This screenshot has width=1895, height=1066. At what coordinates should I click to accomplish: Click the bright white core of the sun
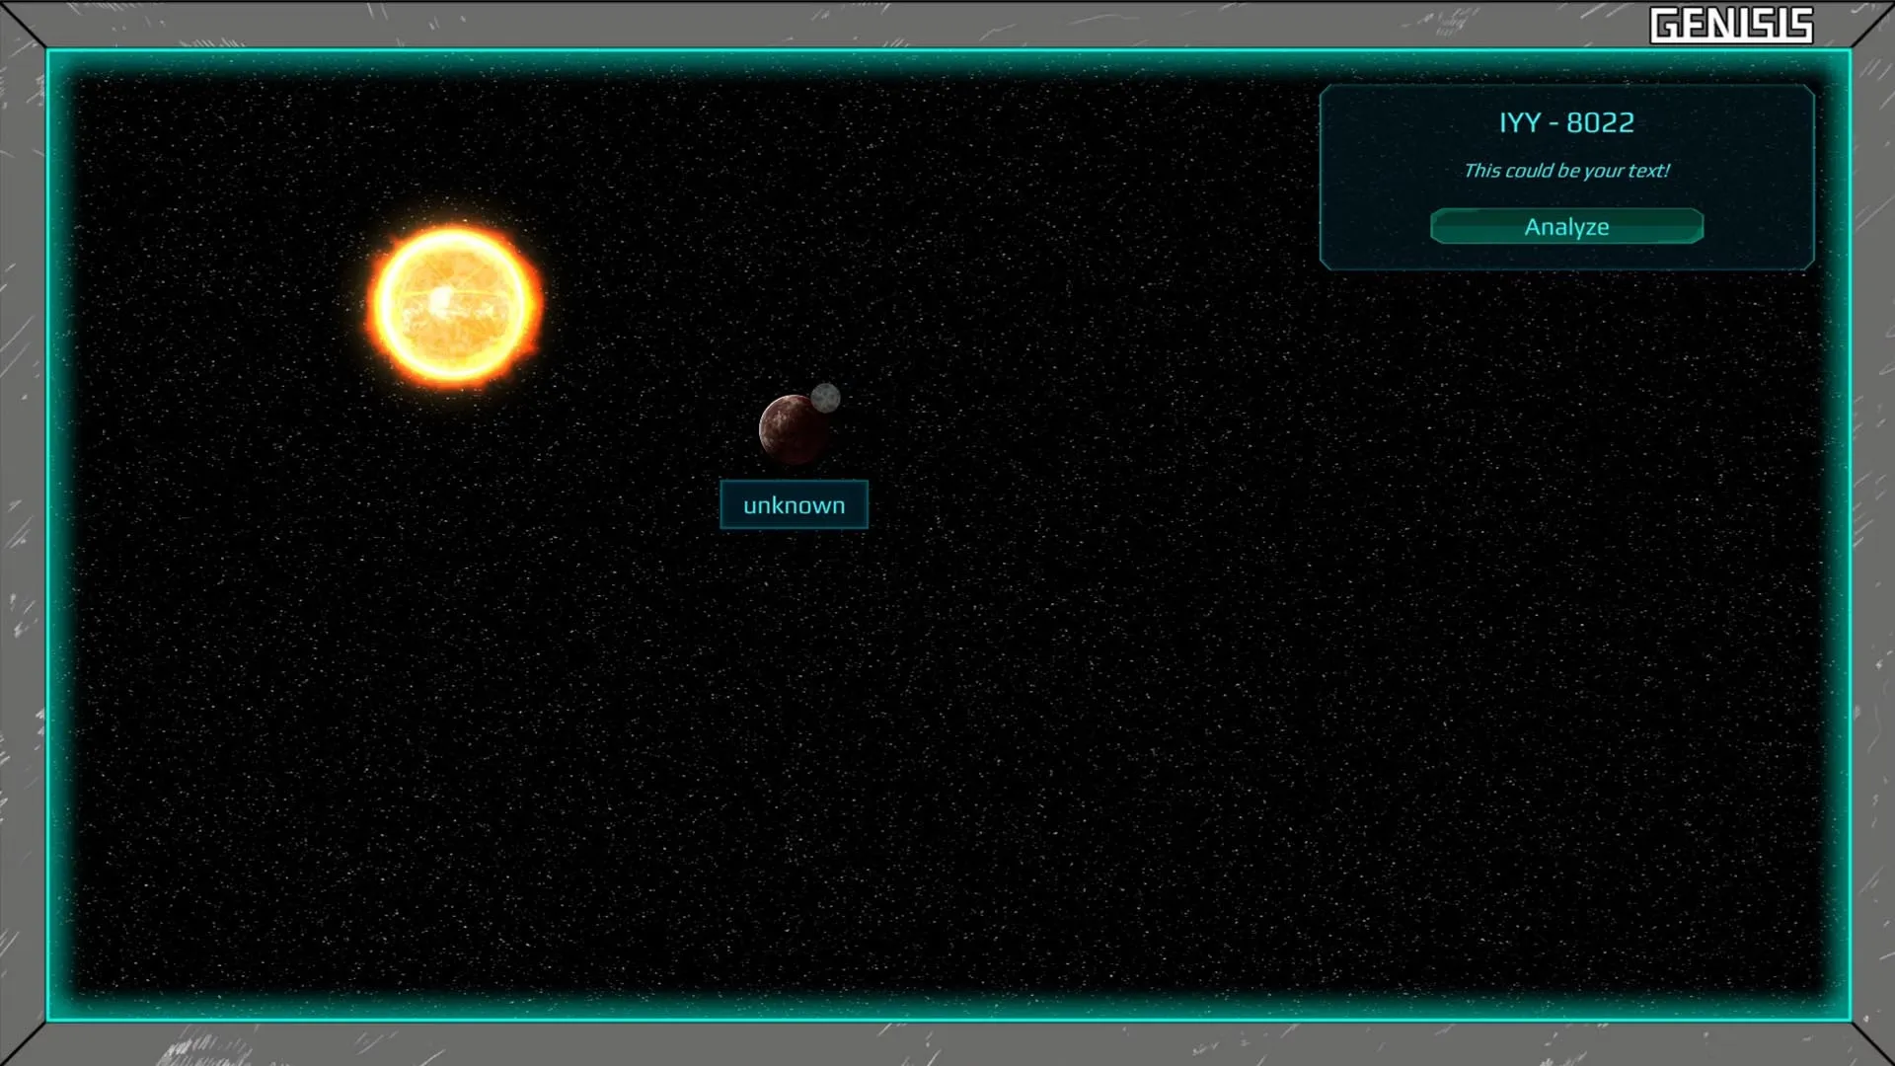tap(441, 297)
